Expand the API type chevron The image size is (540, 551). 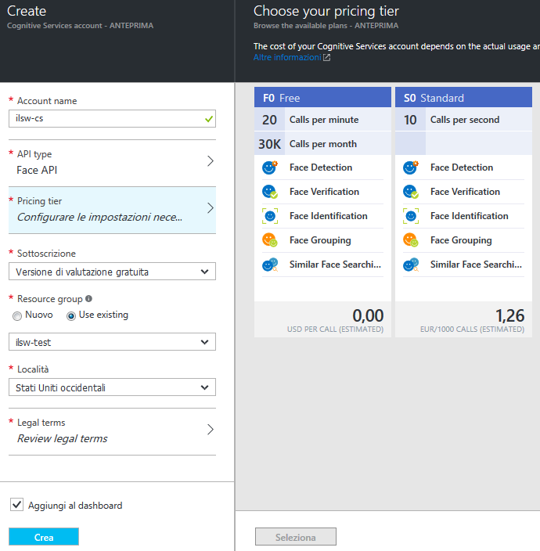tap(210, 161)
